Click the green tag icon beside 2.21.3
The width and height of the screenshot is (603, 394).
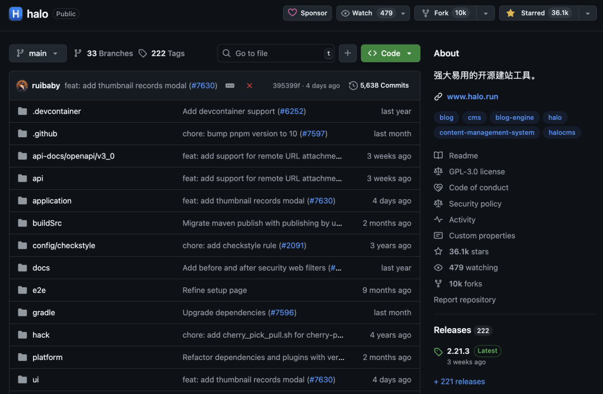pos(438,352)
